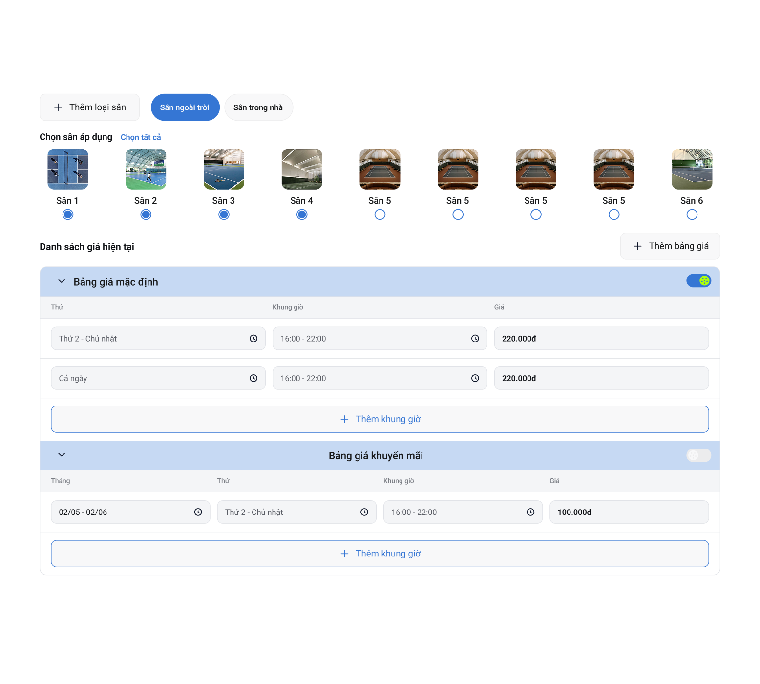The image size is (760, 684).
Task: Uncheck the Sân 4 radio button
Action: point(302,214)
